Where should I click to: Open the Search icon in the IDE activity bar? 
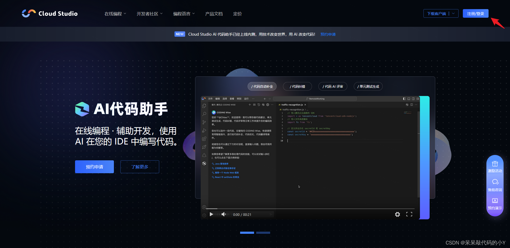coord(204,114)
